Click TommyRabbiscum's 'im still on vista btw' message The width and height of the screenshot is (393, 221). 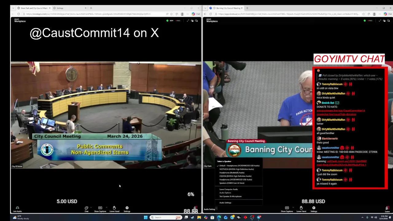[327, 88]
